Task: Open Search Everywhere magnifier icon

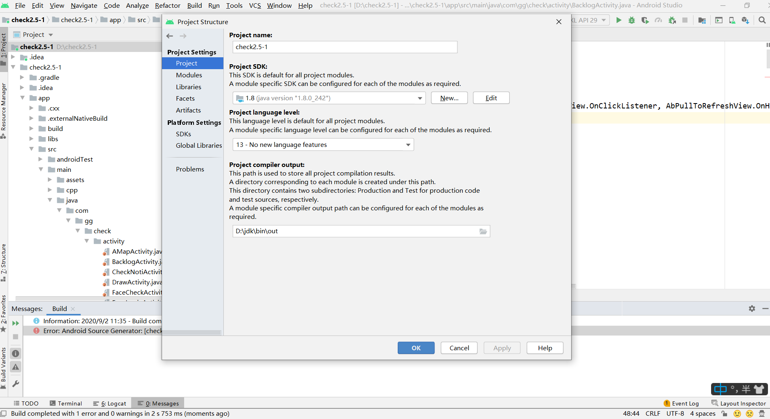Action: point(762,20)
